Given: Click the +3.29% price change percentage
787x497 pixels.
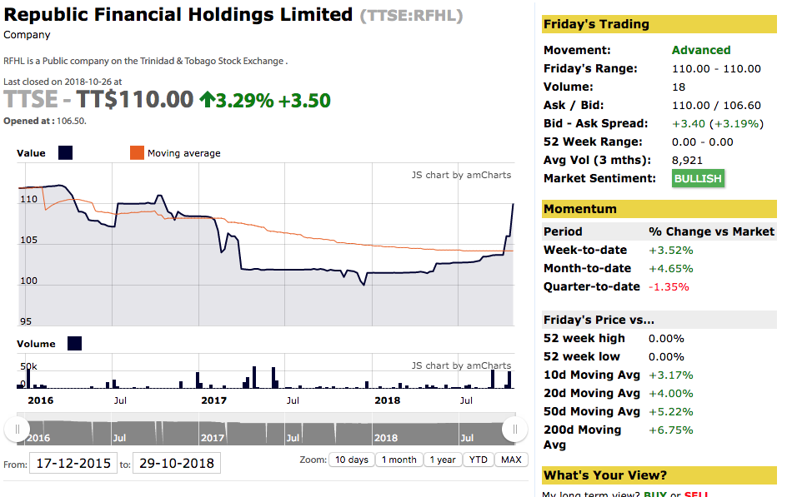Looking at the screenshot, I should [x=244, y=100].
